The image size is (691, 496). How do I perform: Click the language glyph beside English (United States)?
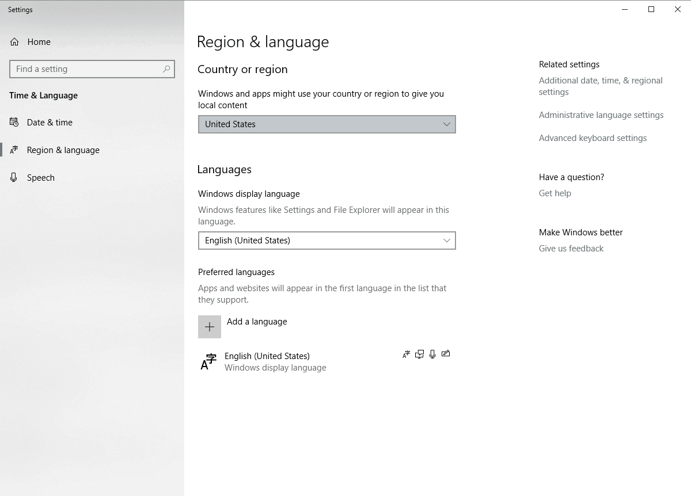click(x=208, y=362)
